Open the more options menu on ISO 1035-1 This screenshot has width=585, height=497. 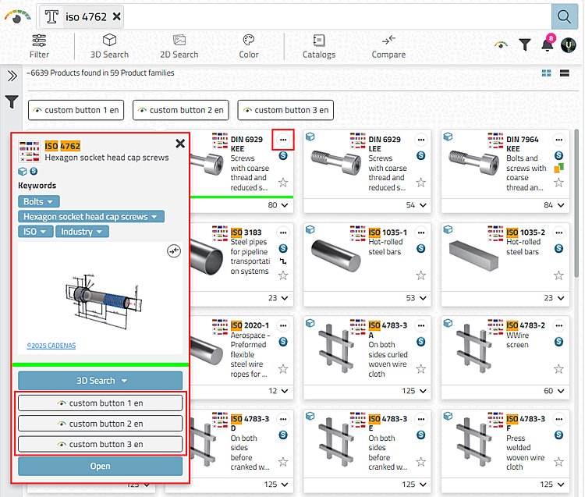coord(421,233)
